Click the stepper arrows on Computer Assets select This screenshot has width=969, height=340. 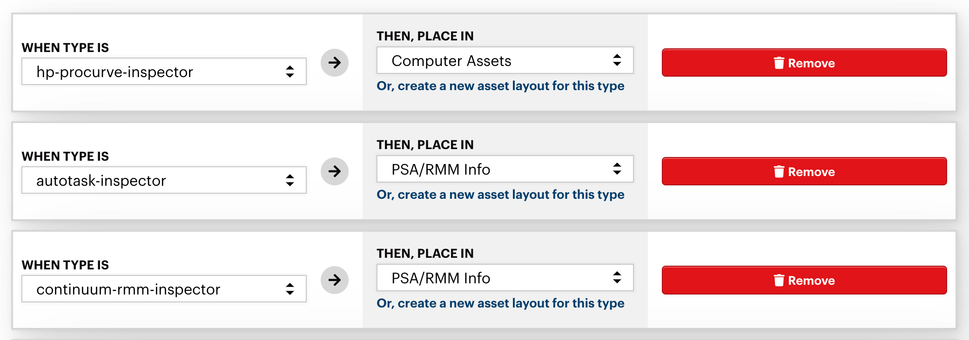coord(617,60)
